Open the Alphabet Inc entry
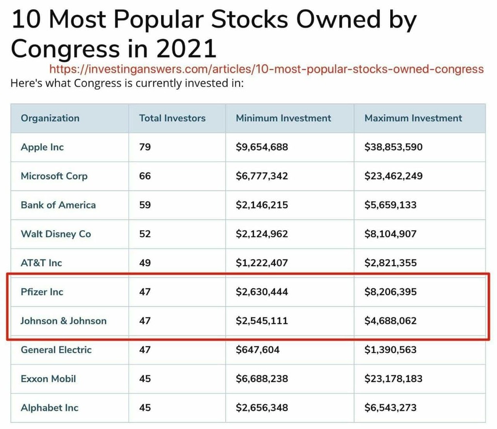The image size is (497, 429). pyautogui.click(x=50, y=408)
